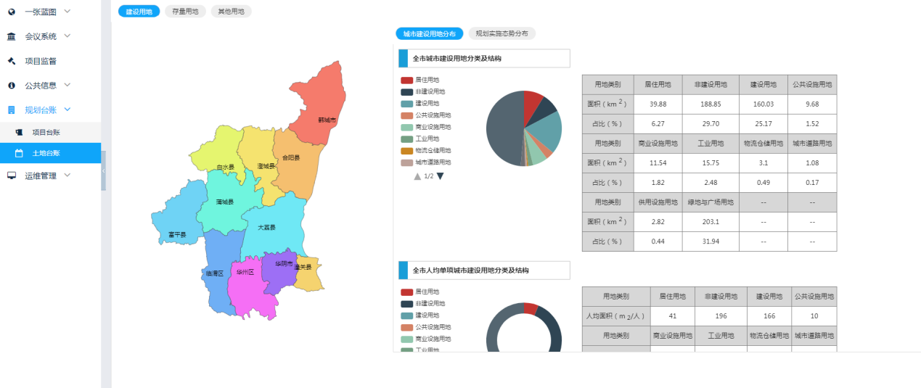
Task: Open the 规划实施态势分布 tab
Action: coord(502,33)
